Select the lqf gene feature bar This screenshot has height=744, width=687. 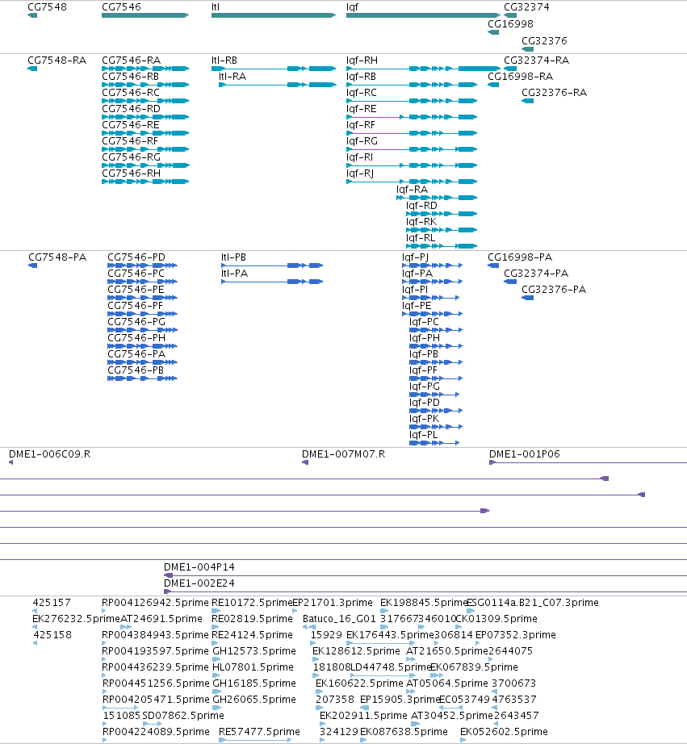click(x=424, y=15)
